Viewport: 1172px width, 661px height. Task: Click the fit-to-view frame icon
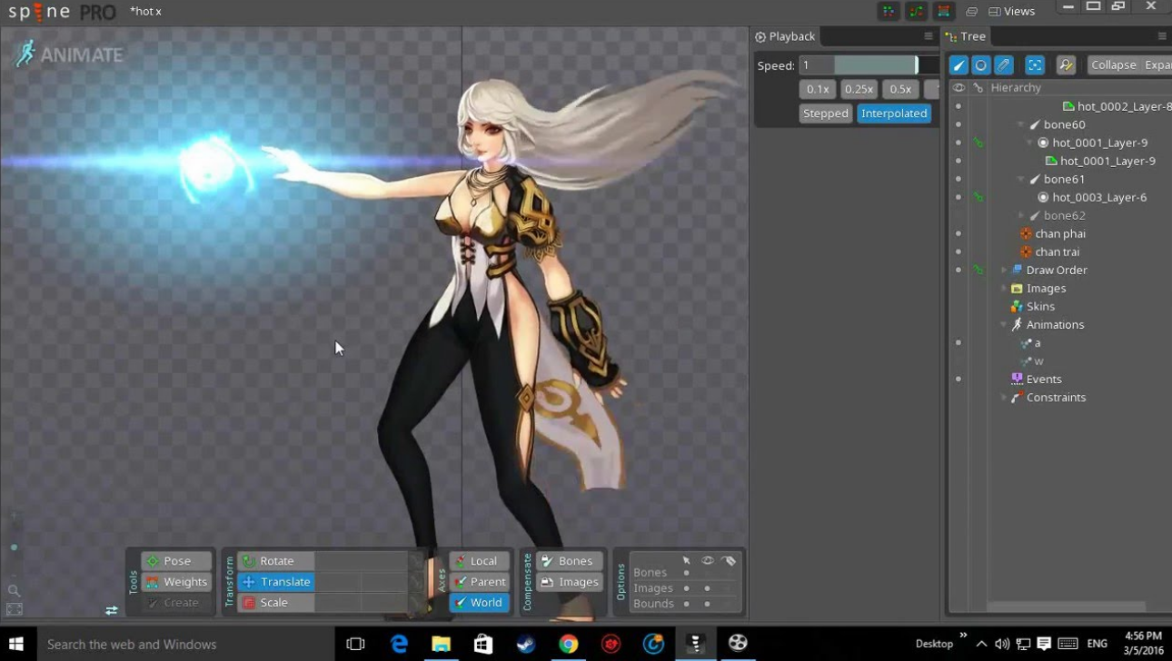15,609
